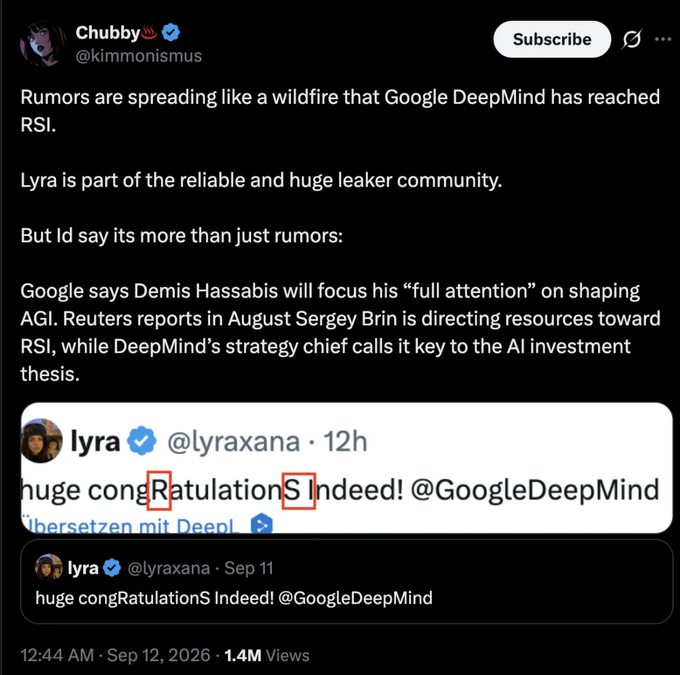
Task: Click @lyraxana handle in the embedded image
Action: tap(234, 442)
